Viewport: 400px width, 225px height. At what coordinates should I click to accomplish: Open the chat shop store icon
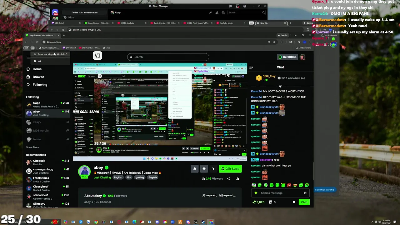tap(271, 202)
